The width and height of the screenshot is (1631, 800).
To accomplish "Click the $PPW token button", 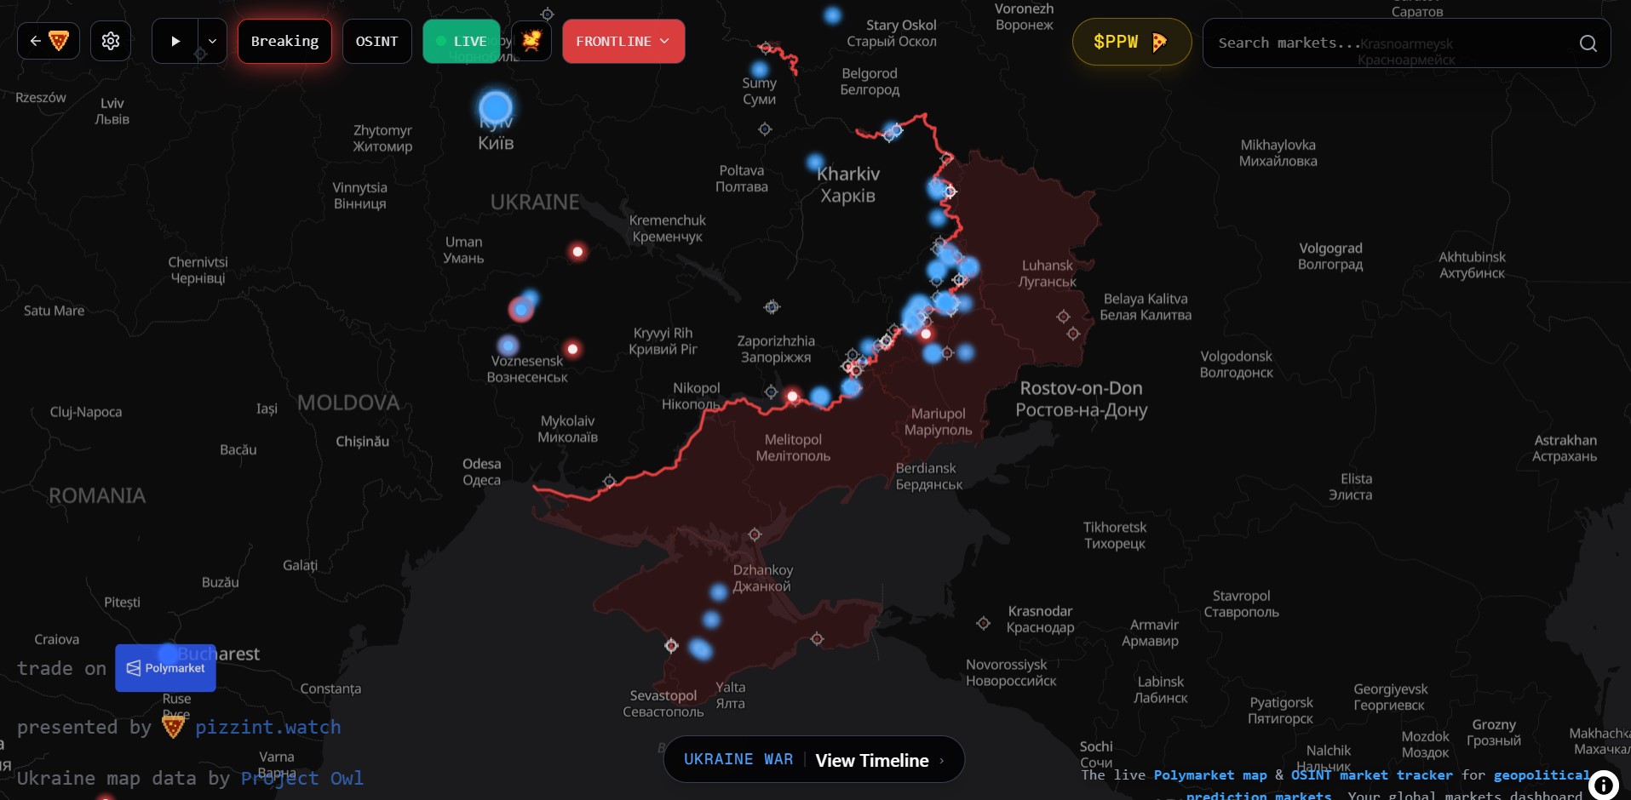I will point(1130,42).
